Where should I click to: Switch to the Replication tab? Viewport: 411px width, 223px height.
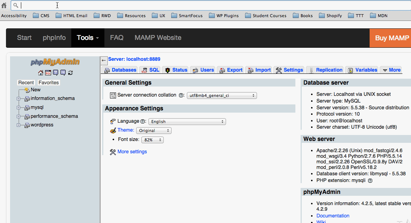325,70
